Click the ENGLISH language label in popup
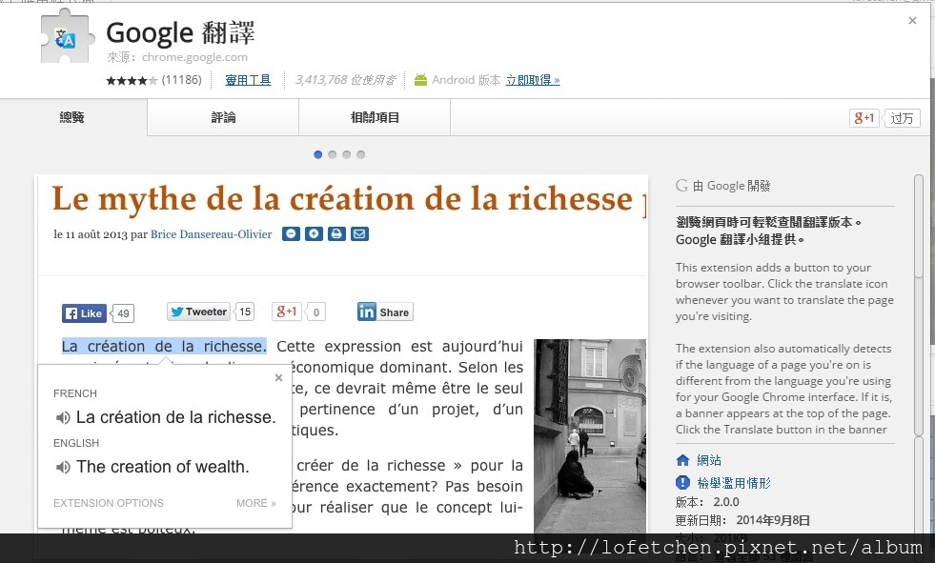This screenshot has width=935, height=563. click(76, 443)
